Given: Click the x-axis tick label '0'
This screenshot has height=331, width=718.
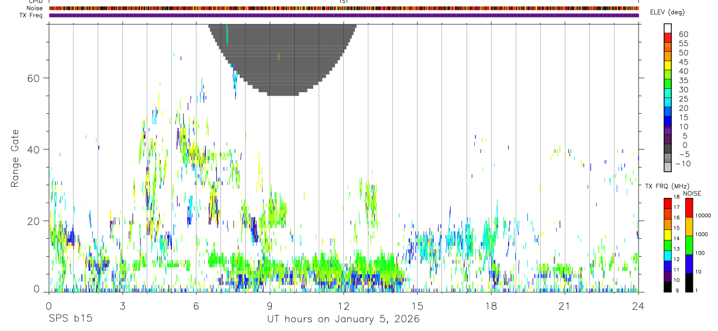Looking at the screenshot, I should pyautogui.click(x=49, y=306).
